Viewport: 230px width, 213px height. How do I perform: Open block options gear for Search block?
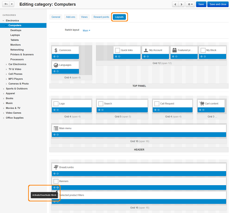(x=99, y=110)
